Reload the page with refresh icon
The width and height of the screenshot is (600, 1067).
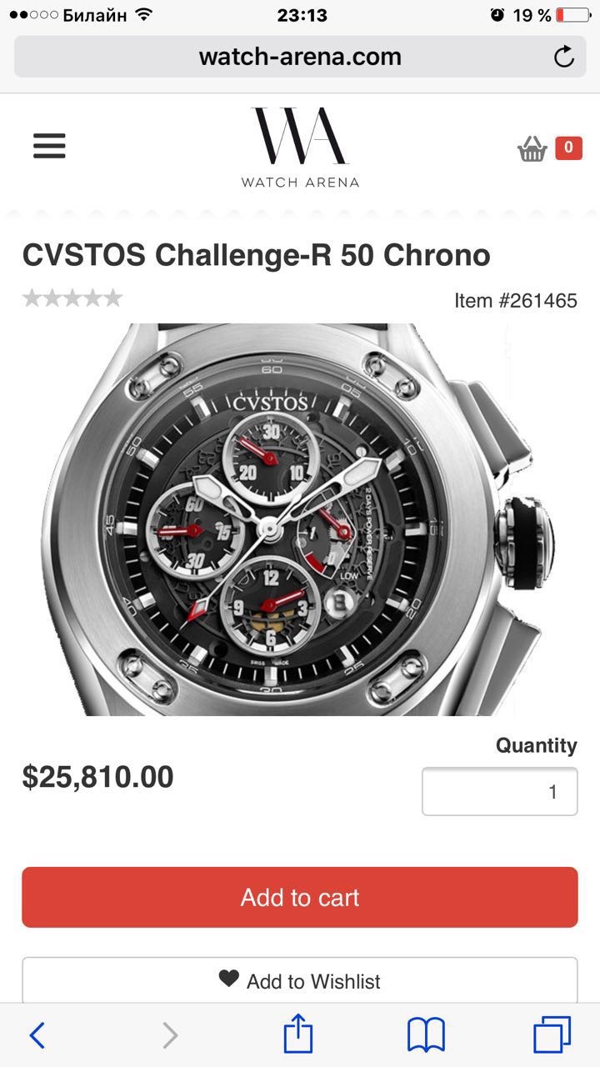point(564,57)
